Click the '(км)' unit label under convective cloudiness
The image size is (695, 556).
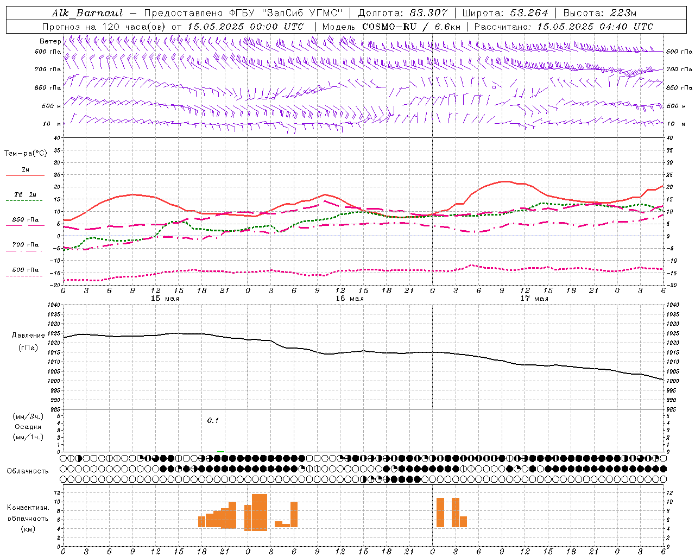28,529
